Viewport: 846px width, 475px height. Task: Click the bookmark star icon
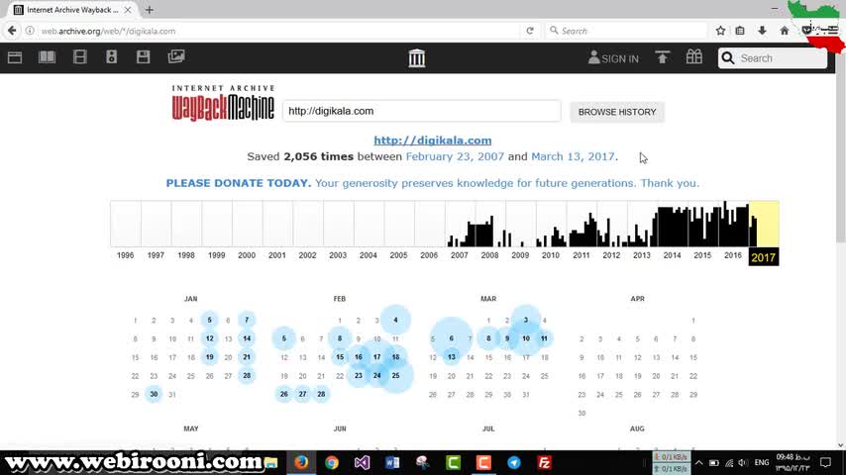coord(720,31)
